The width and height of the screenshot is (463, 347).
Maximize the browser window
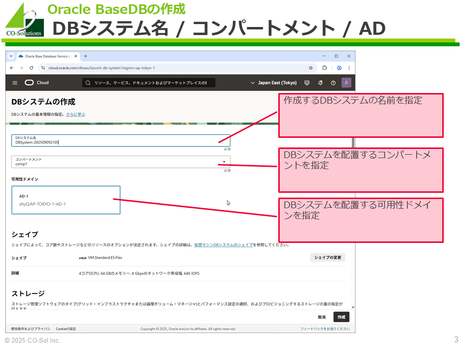[336, 56]
